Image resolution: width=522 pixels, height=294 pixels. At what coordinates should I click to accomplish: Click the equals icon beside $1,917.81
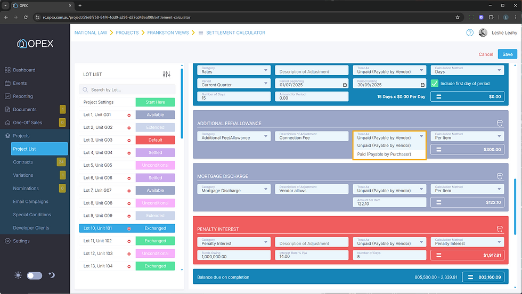(x=439, y=255)
